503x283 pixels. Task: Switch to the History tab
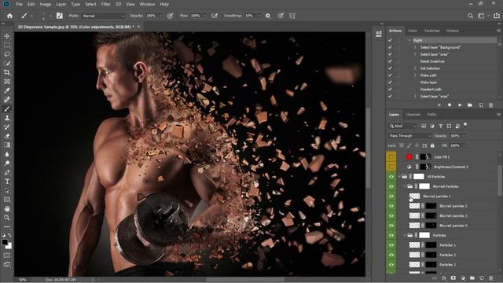(453, 31)
